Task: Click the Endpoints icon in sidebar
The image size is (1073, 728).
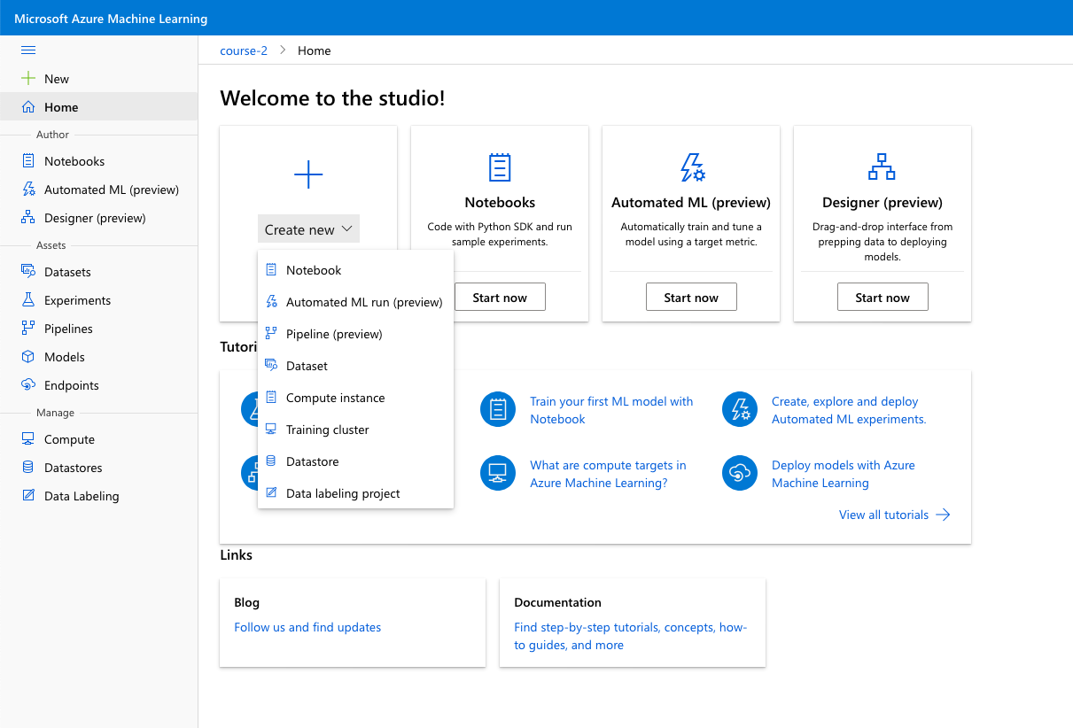Action: (x=28, y=385)
